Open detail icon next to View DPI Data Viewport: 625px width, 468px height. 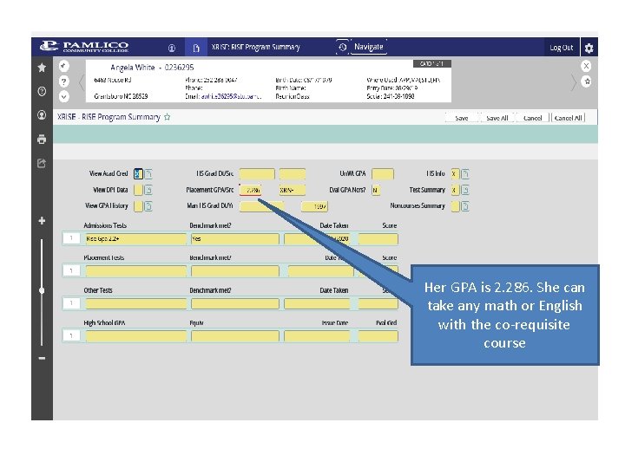point(148,190)
